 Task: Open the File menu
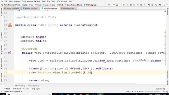[2, 1]
